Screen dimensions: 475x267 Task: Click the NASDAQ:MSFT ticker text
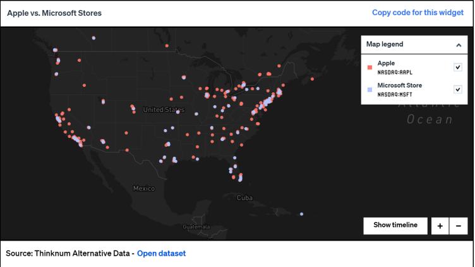[395, 94]
